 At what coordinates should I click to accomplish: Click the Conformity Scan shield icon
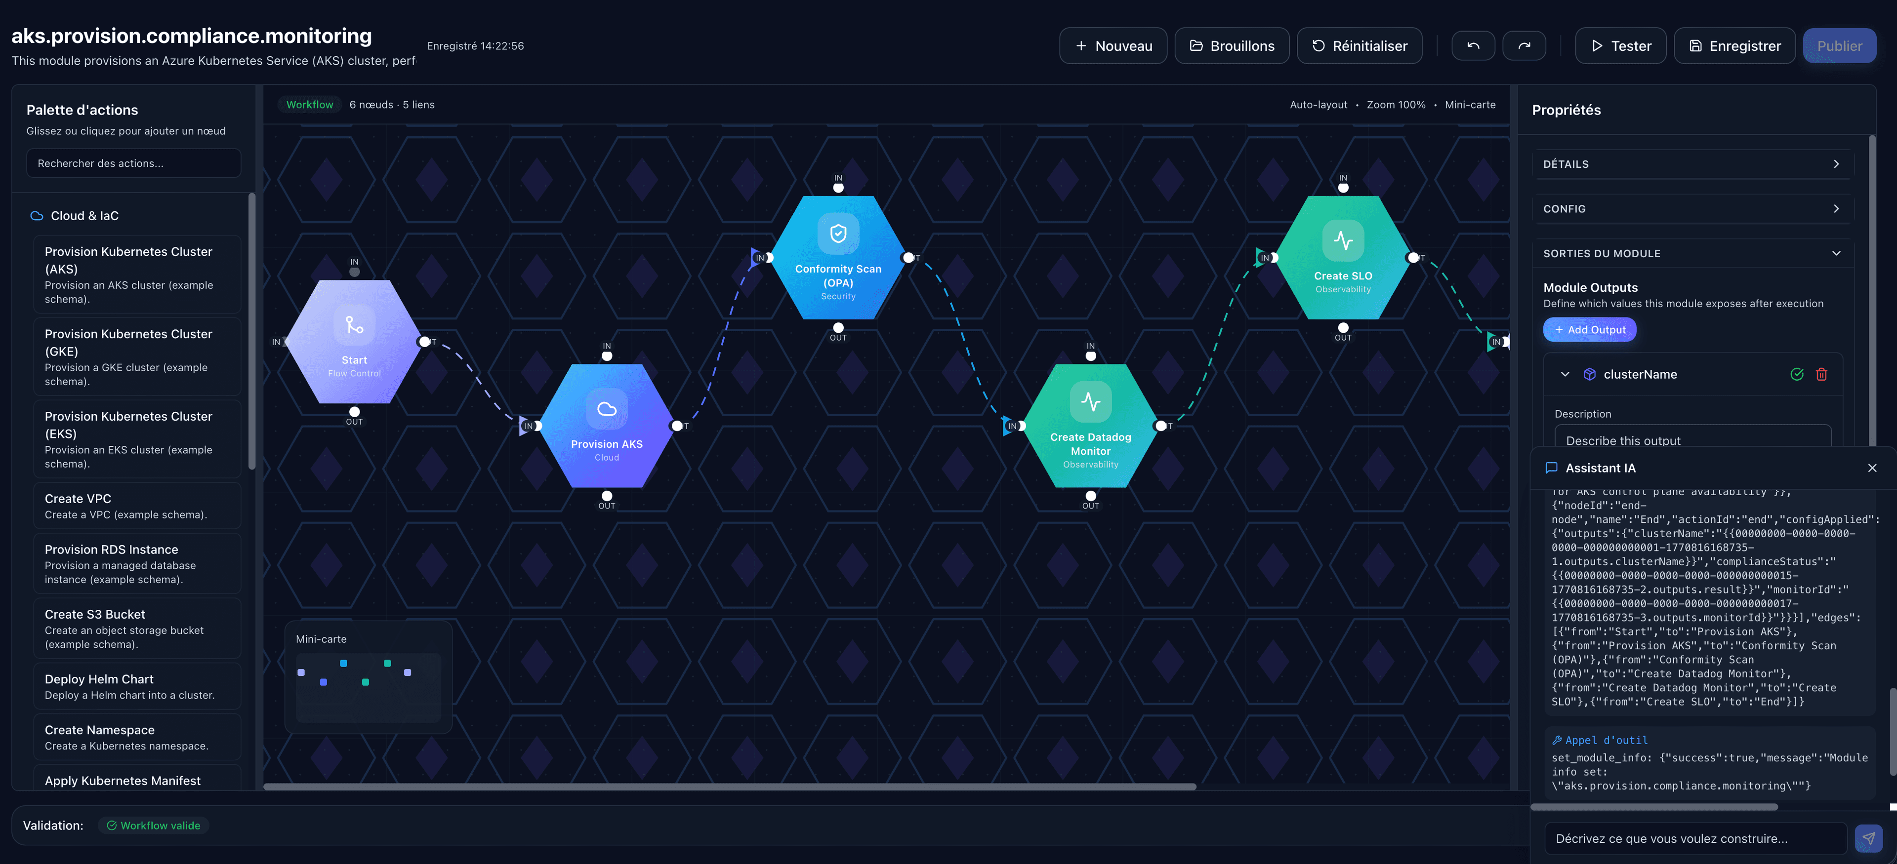point(838,234)
